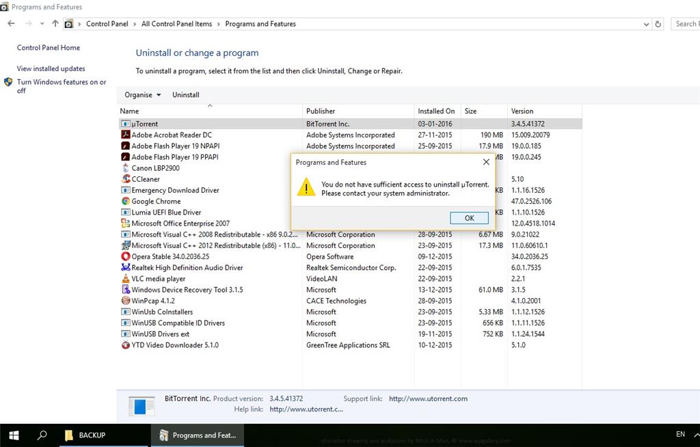The width and height of the screenshot is (700, 447).
Task: Click the 61.0 MB size cell
Action: pyautogui.click(x=491, y=290)
